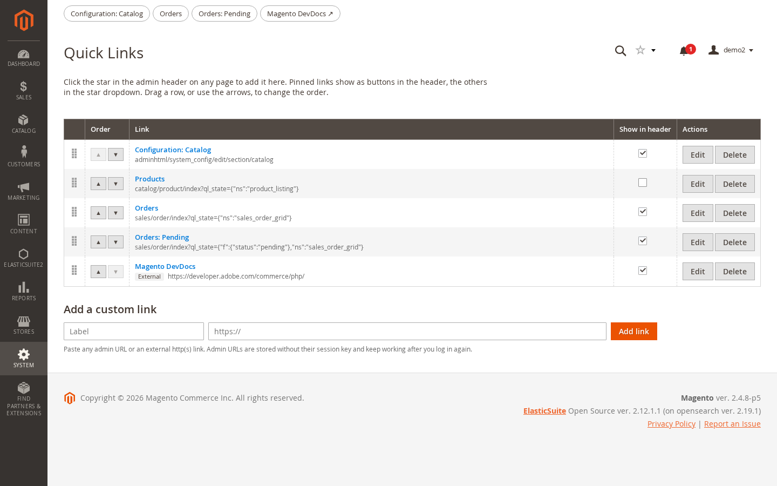This screenshot has width=777, height=486.
Task: Move Orders: Pending row up
Action: 98,242
